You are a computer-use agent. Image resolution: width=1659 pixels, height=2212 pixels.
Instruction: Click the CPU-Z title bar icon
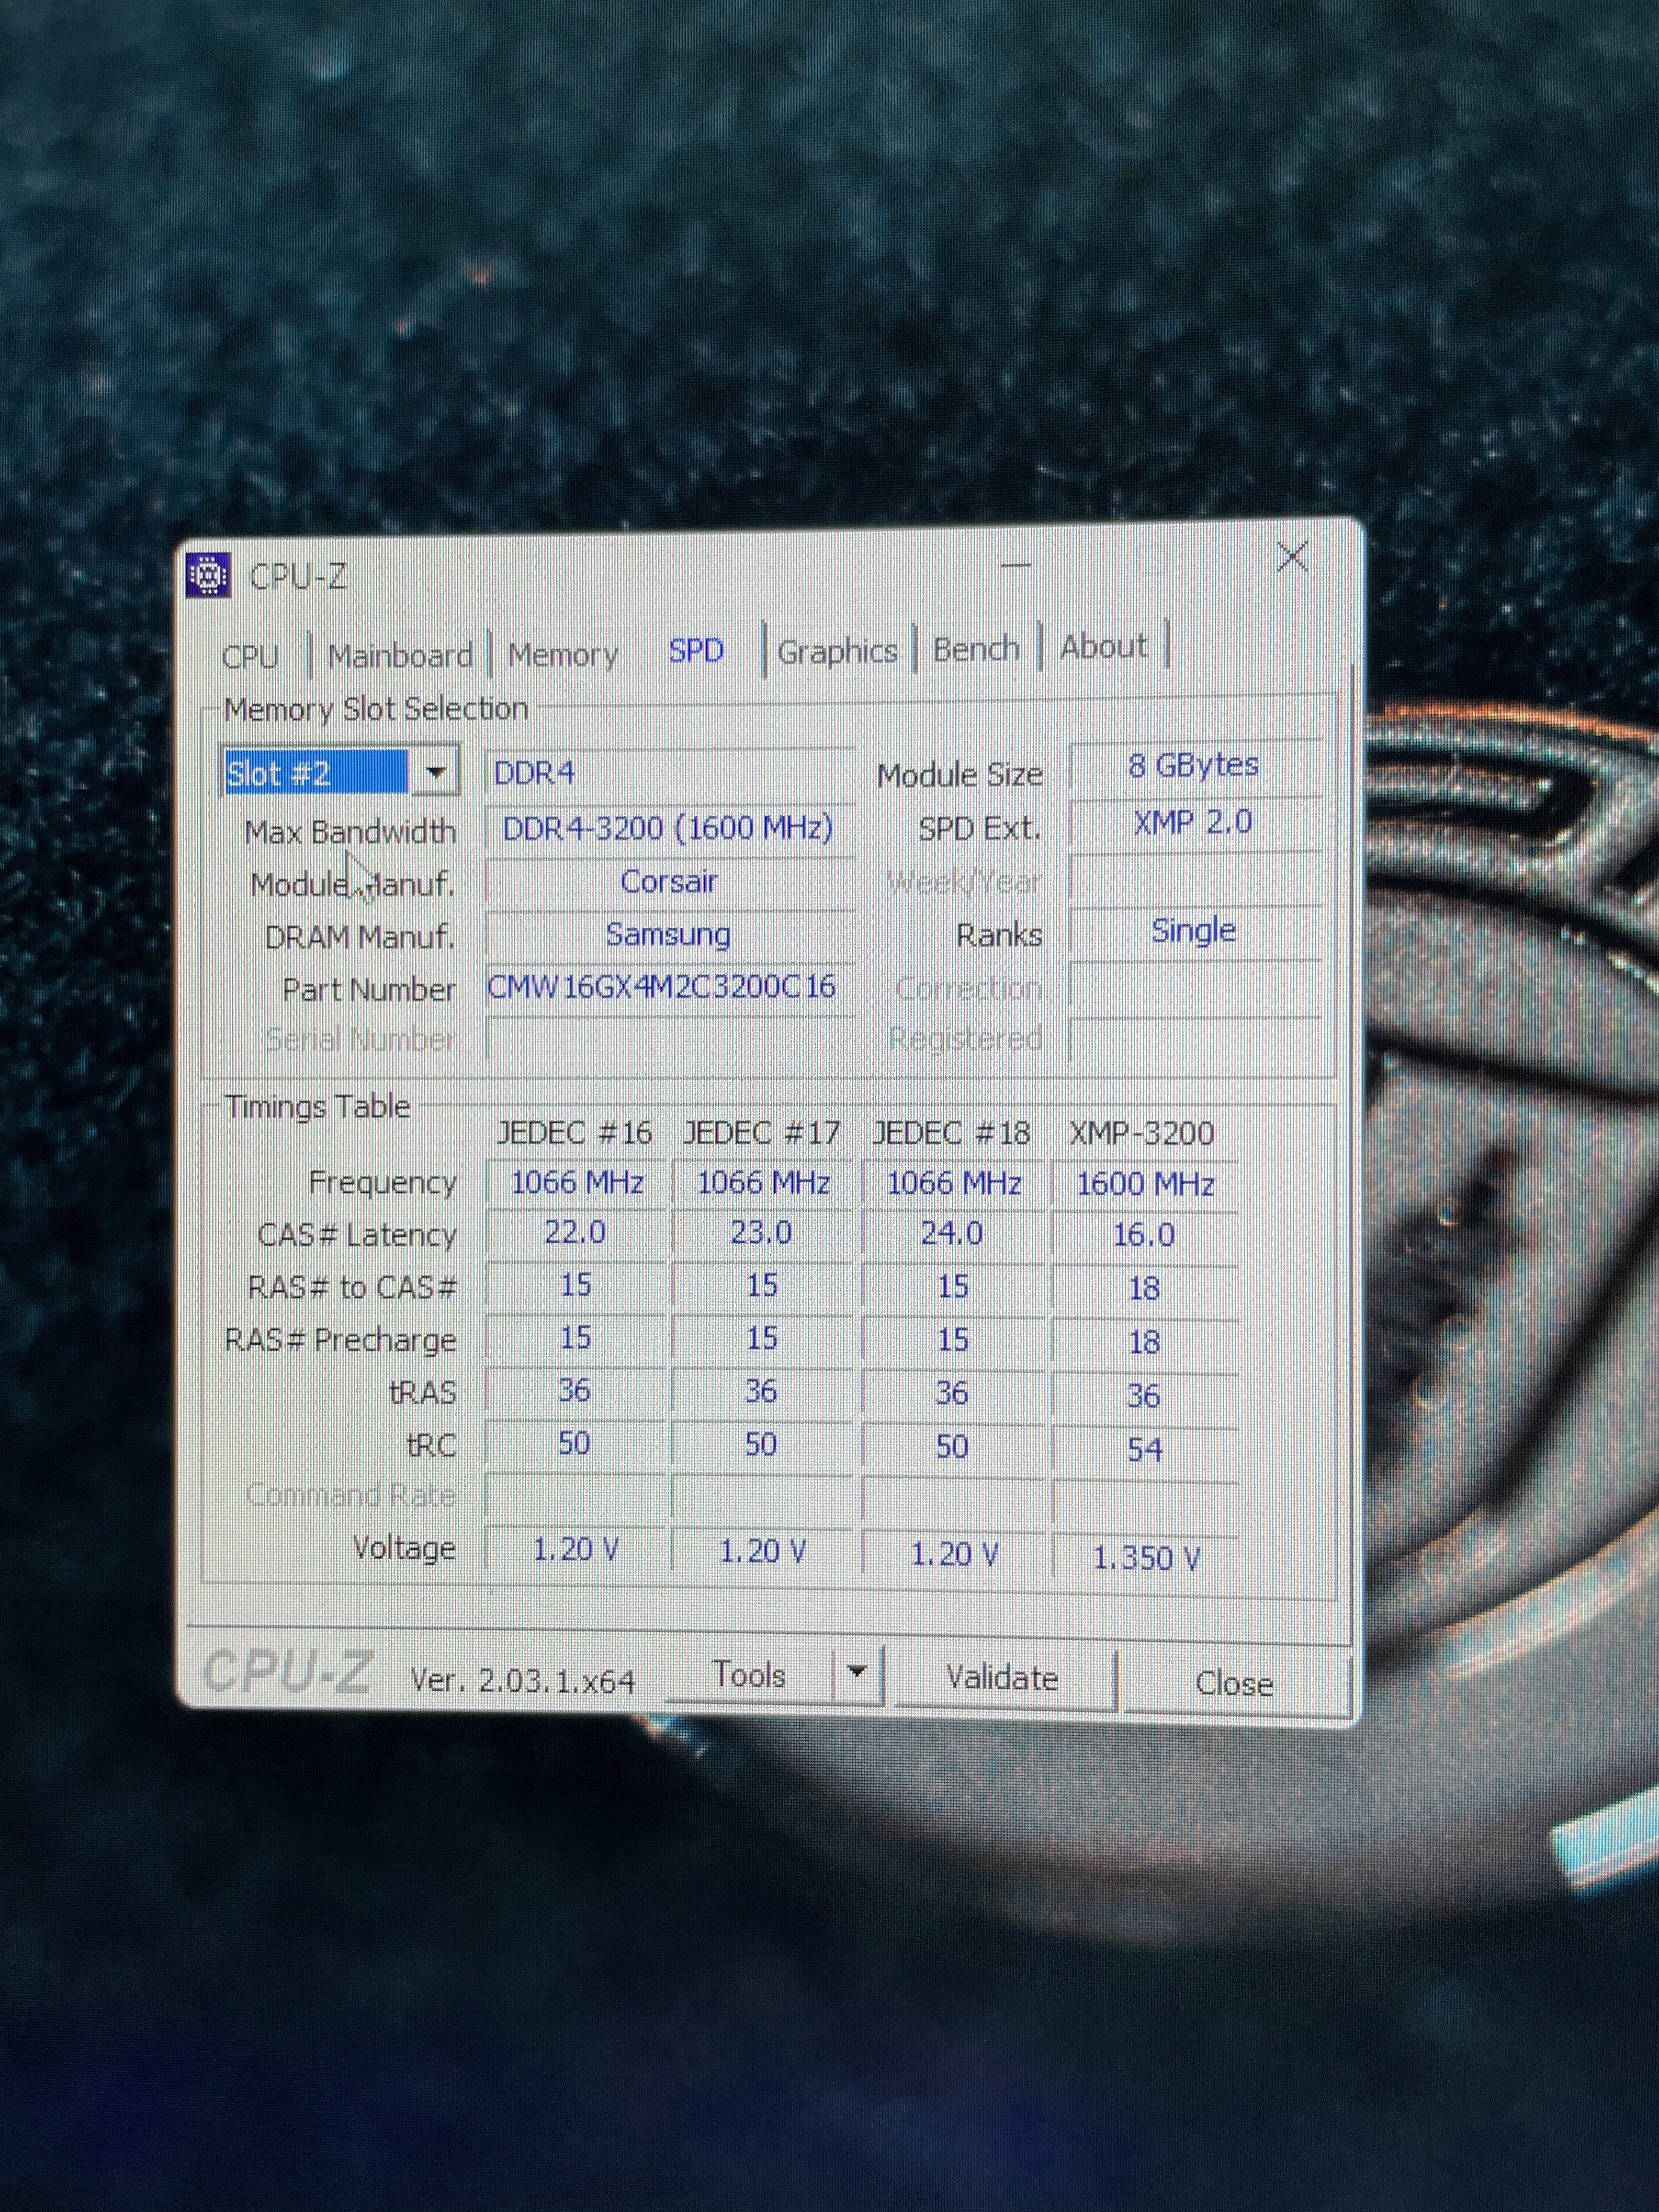[x=208, y=576]
